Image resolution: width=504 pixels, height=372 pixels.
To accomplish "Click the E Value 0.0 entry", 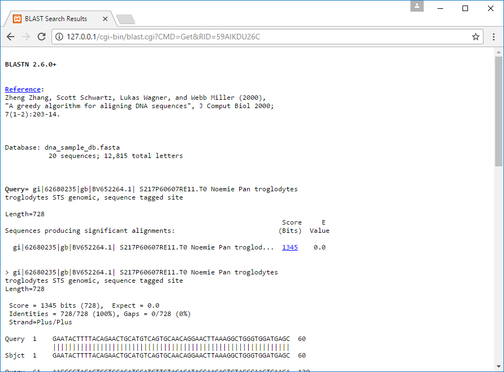I will pos(320,247).
